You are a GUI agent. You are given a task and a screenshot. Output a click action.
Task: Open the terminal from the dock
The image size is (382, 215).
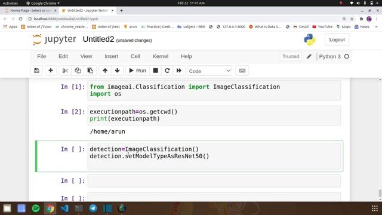[x=79, y=208]
